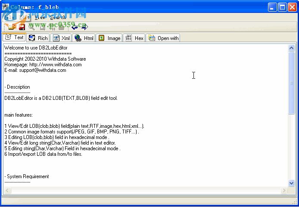
Task: Switch to the Image tab
Action: coord(109,38)
